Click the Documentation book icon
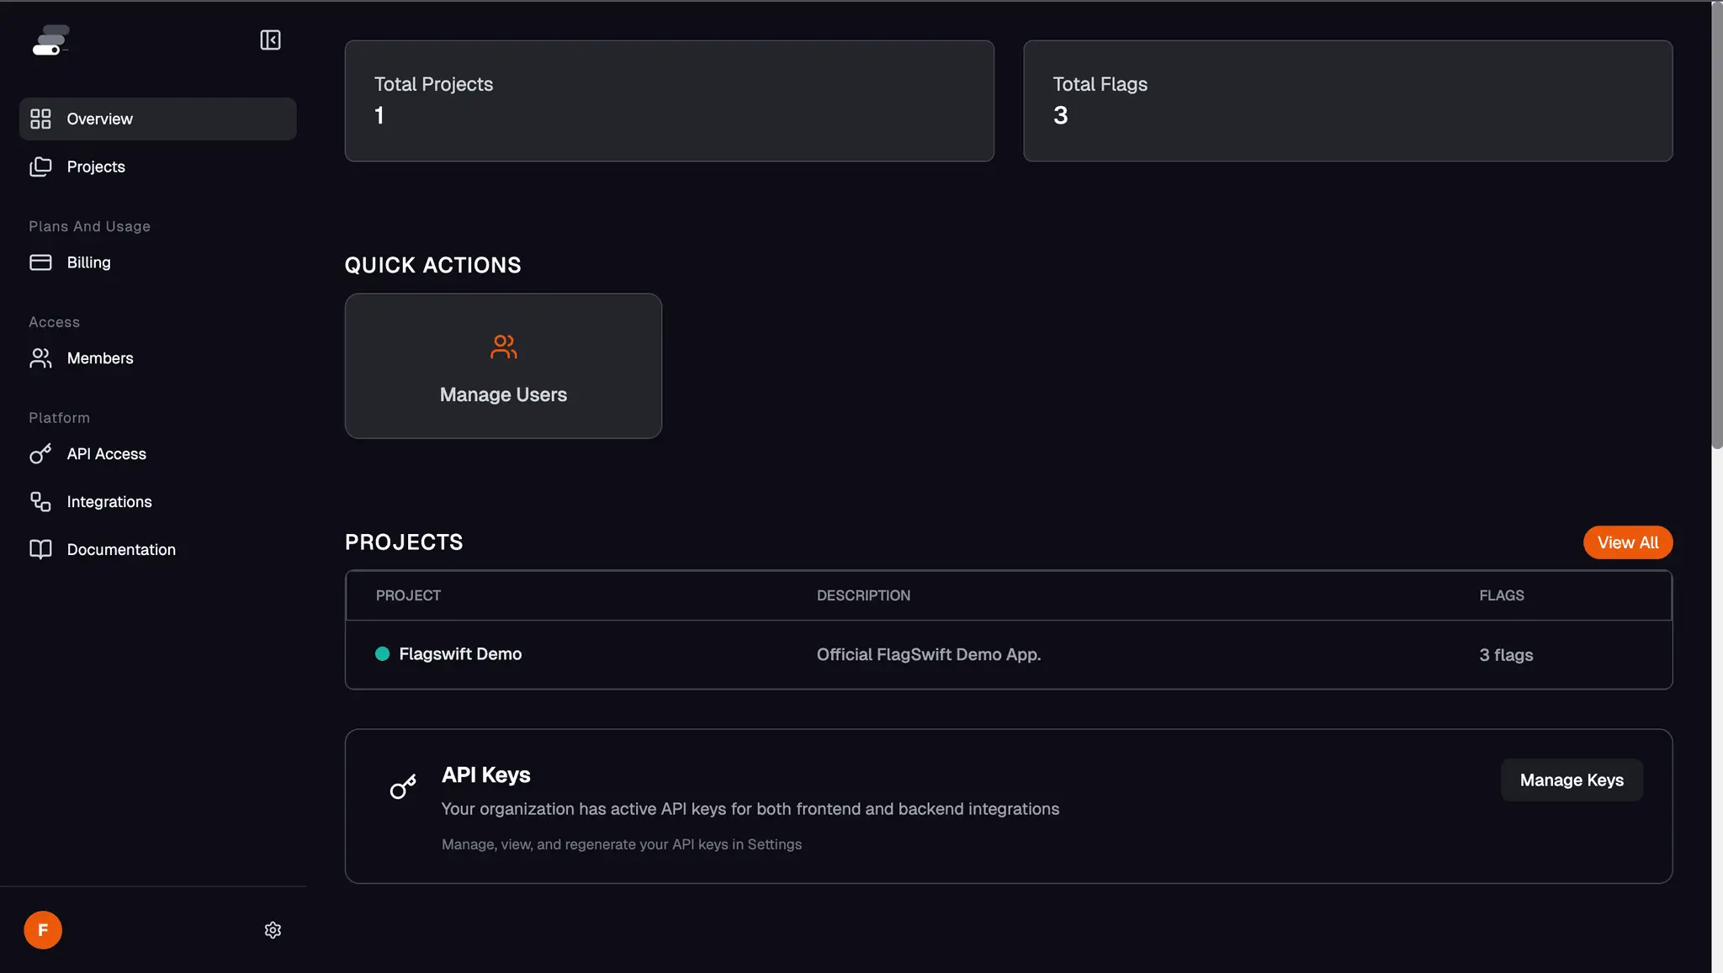1723x973 pixels. tap(40, 550)
